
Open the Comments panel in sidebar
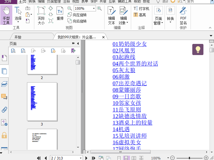(4, 97)
